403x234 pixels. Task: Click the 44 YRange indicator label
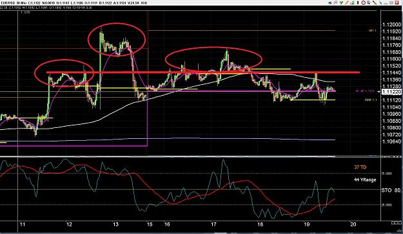pos(365,180)
